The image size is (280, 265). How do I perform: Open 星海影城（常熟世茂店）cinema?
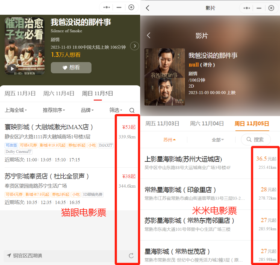[177, 251]
